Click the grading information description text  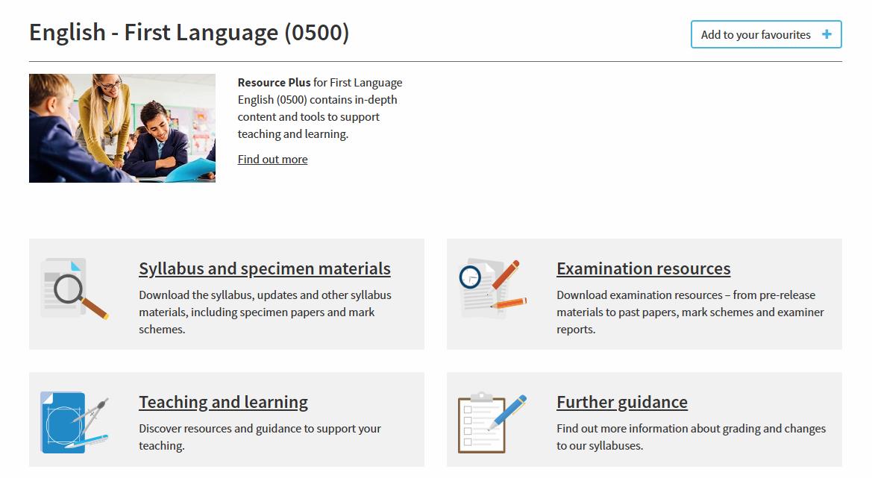(691, 437)
